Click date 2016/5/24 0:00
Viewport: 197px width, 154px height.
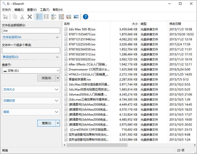point(180,69)
